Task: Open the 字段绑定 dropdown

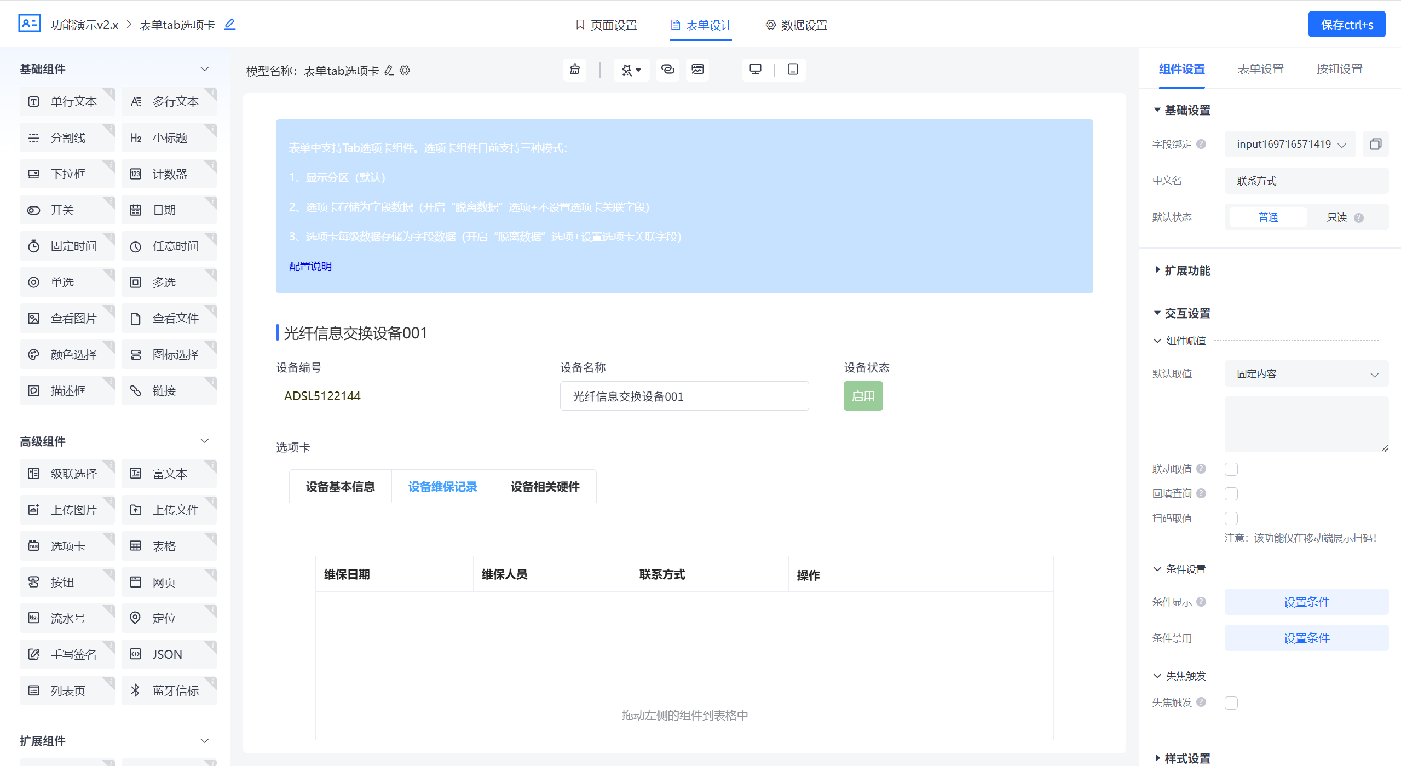Action: click(x=1289, y=144)
